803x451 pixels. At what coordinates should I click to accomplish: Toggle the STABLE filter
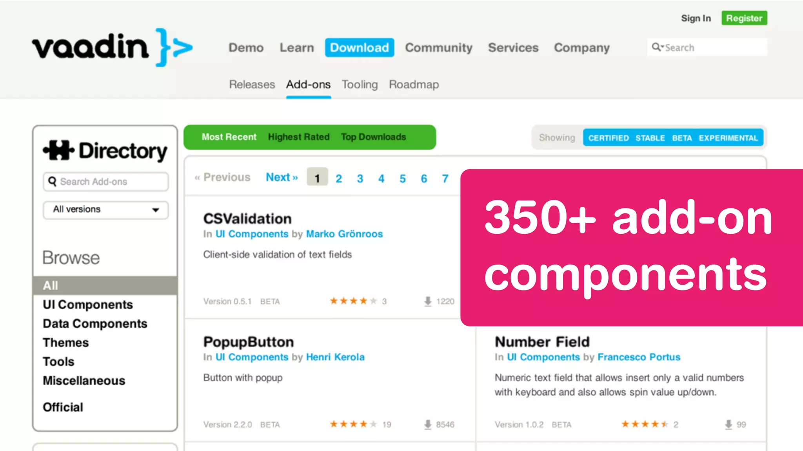pyautogui.click(x=650, y=138)
